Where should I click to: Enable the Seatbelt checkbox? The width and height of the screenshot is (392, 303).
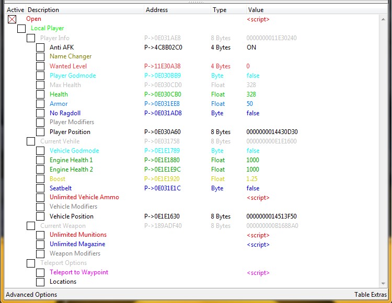coord(40,188)
